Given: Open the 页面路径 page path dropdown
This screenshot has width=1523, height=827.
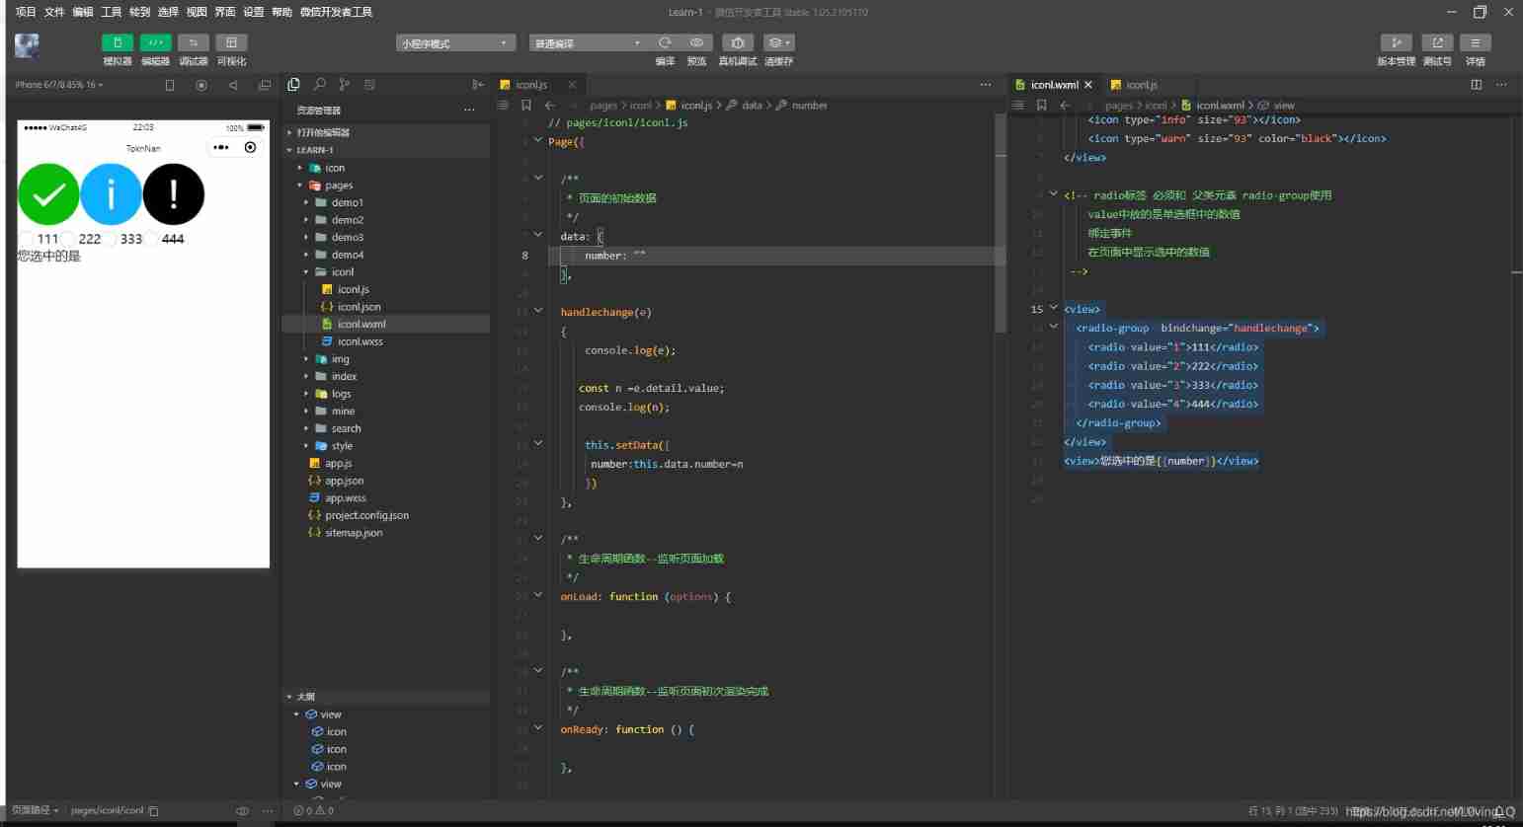Looking at the screenshot, I should (x=36, y=811).
